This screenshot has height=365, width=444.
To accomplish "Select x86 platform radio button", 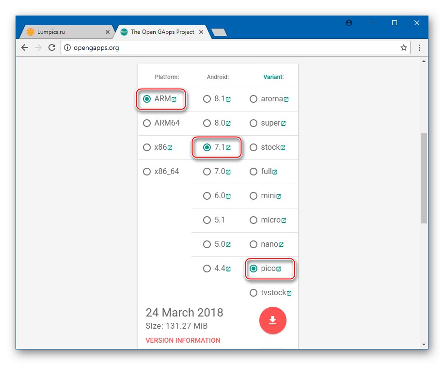I will (147, 147).
